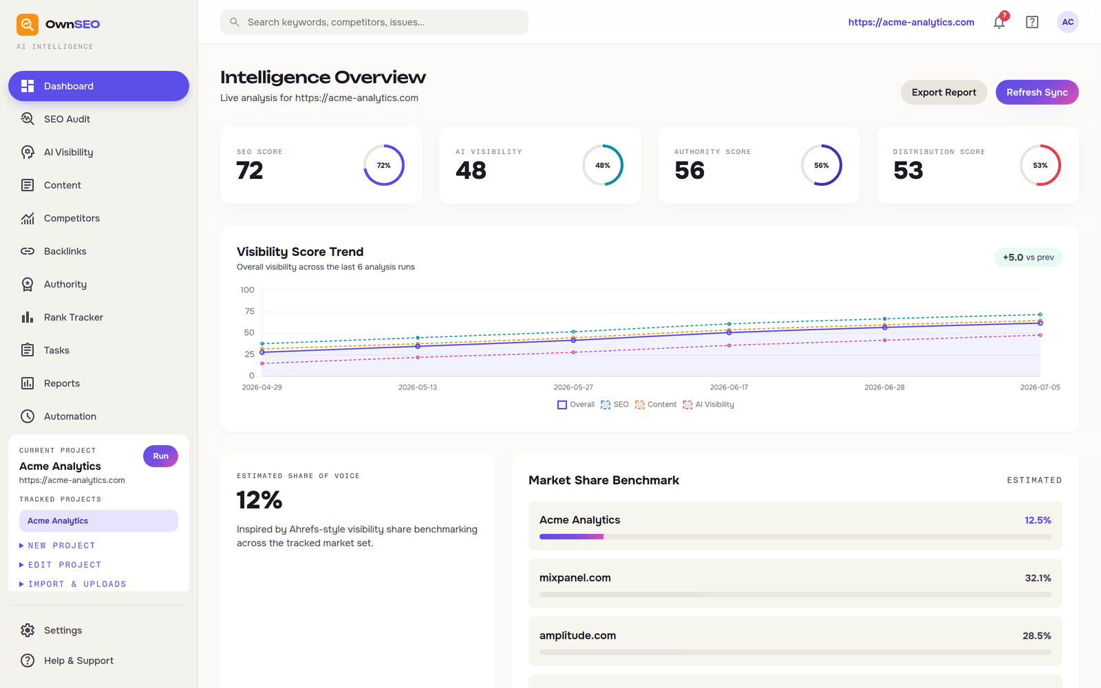Image resolution: width=1101 pixels, height=688 pixels.
Task: Toggle the Content series in chart legend
Action: (656, 405)
